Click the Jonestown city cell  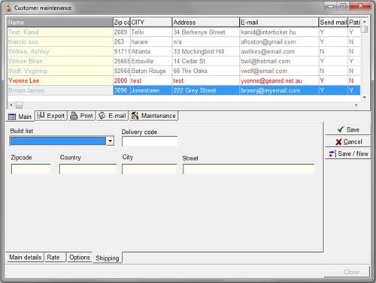pyautogui.click(x=151, y=90)
